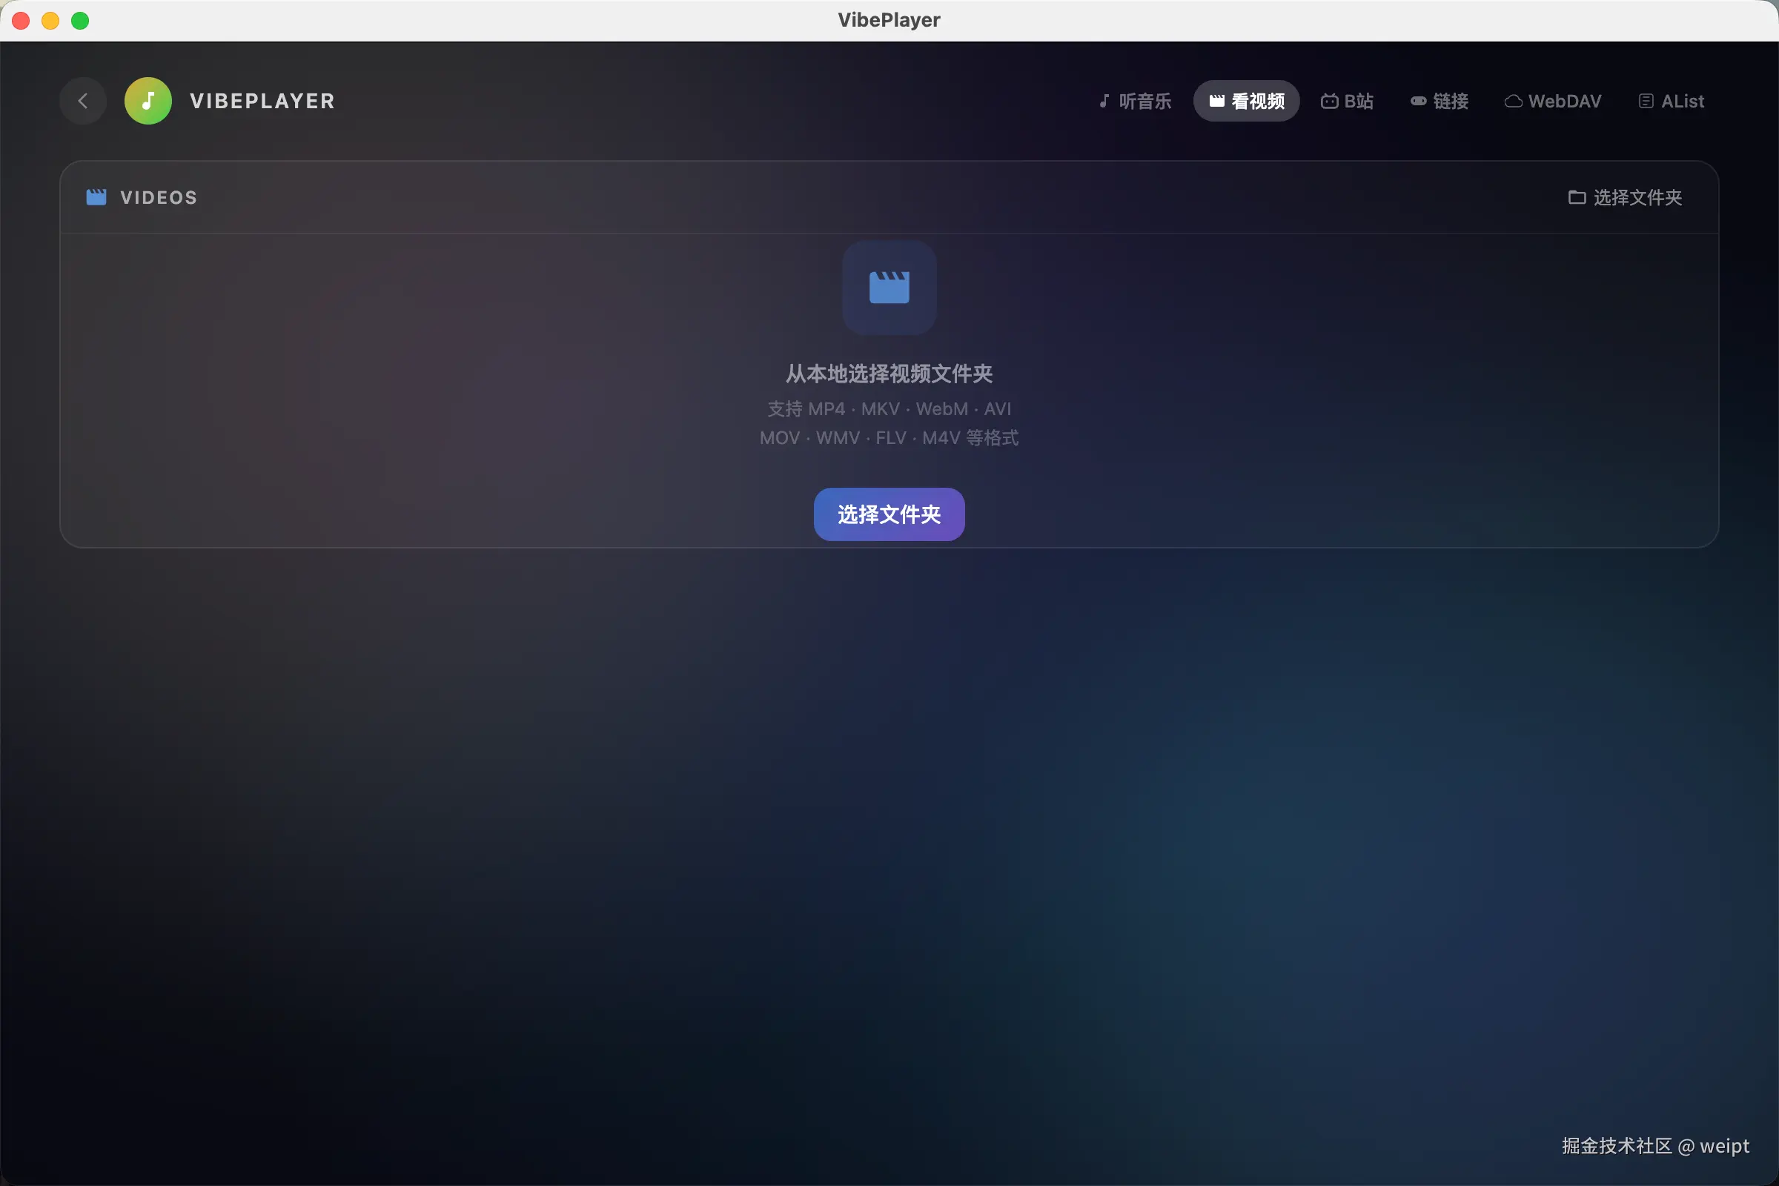Open the B站 tab
The width and height of the screenshot is (1779, 1186).
[x=1359, y=101]
